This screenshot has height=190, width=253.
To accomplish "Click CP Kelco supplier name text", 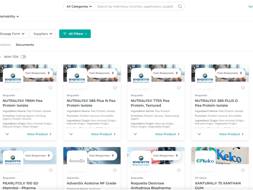I will (201, 178).
